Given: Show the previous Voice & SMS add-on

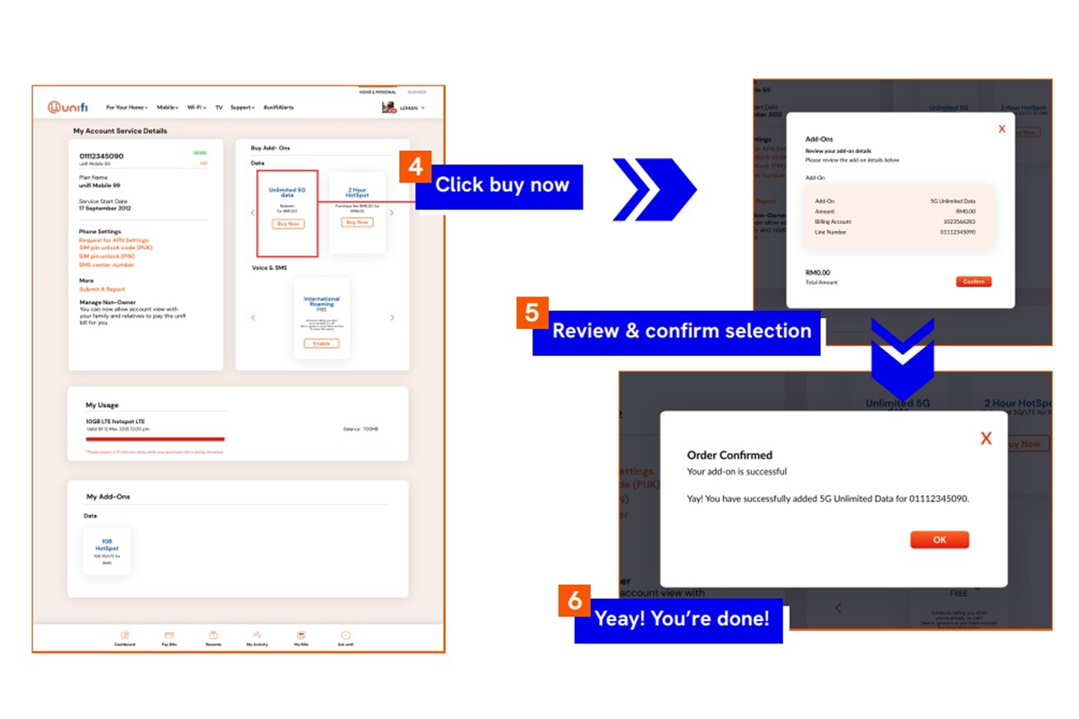Looking at the screenshot, I should (253, 317).
